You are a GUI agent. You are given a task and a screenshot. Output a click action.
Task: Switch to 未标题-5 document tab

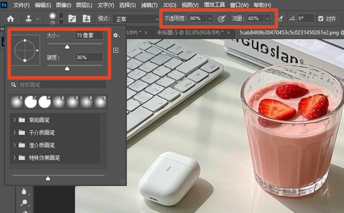point(190,33)
